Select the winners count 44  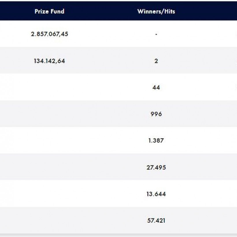[156, 87]
